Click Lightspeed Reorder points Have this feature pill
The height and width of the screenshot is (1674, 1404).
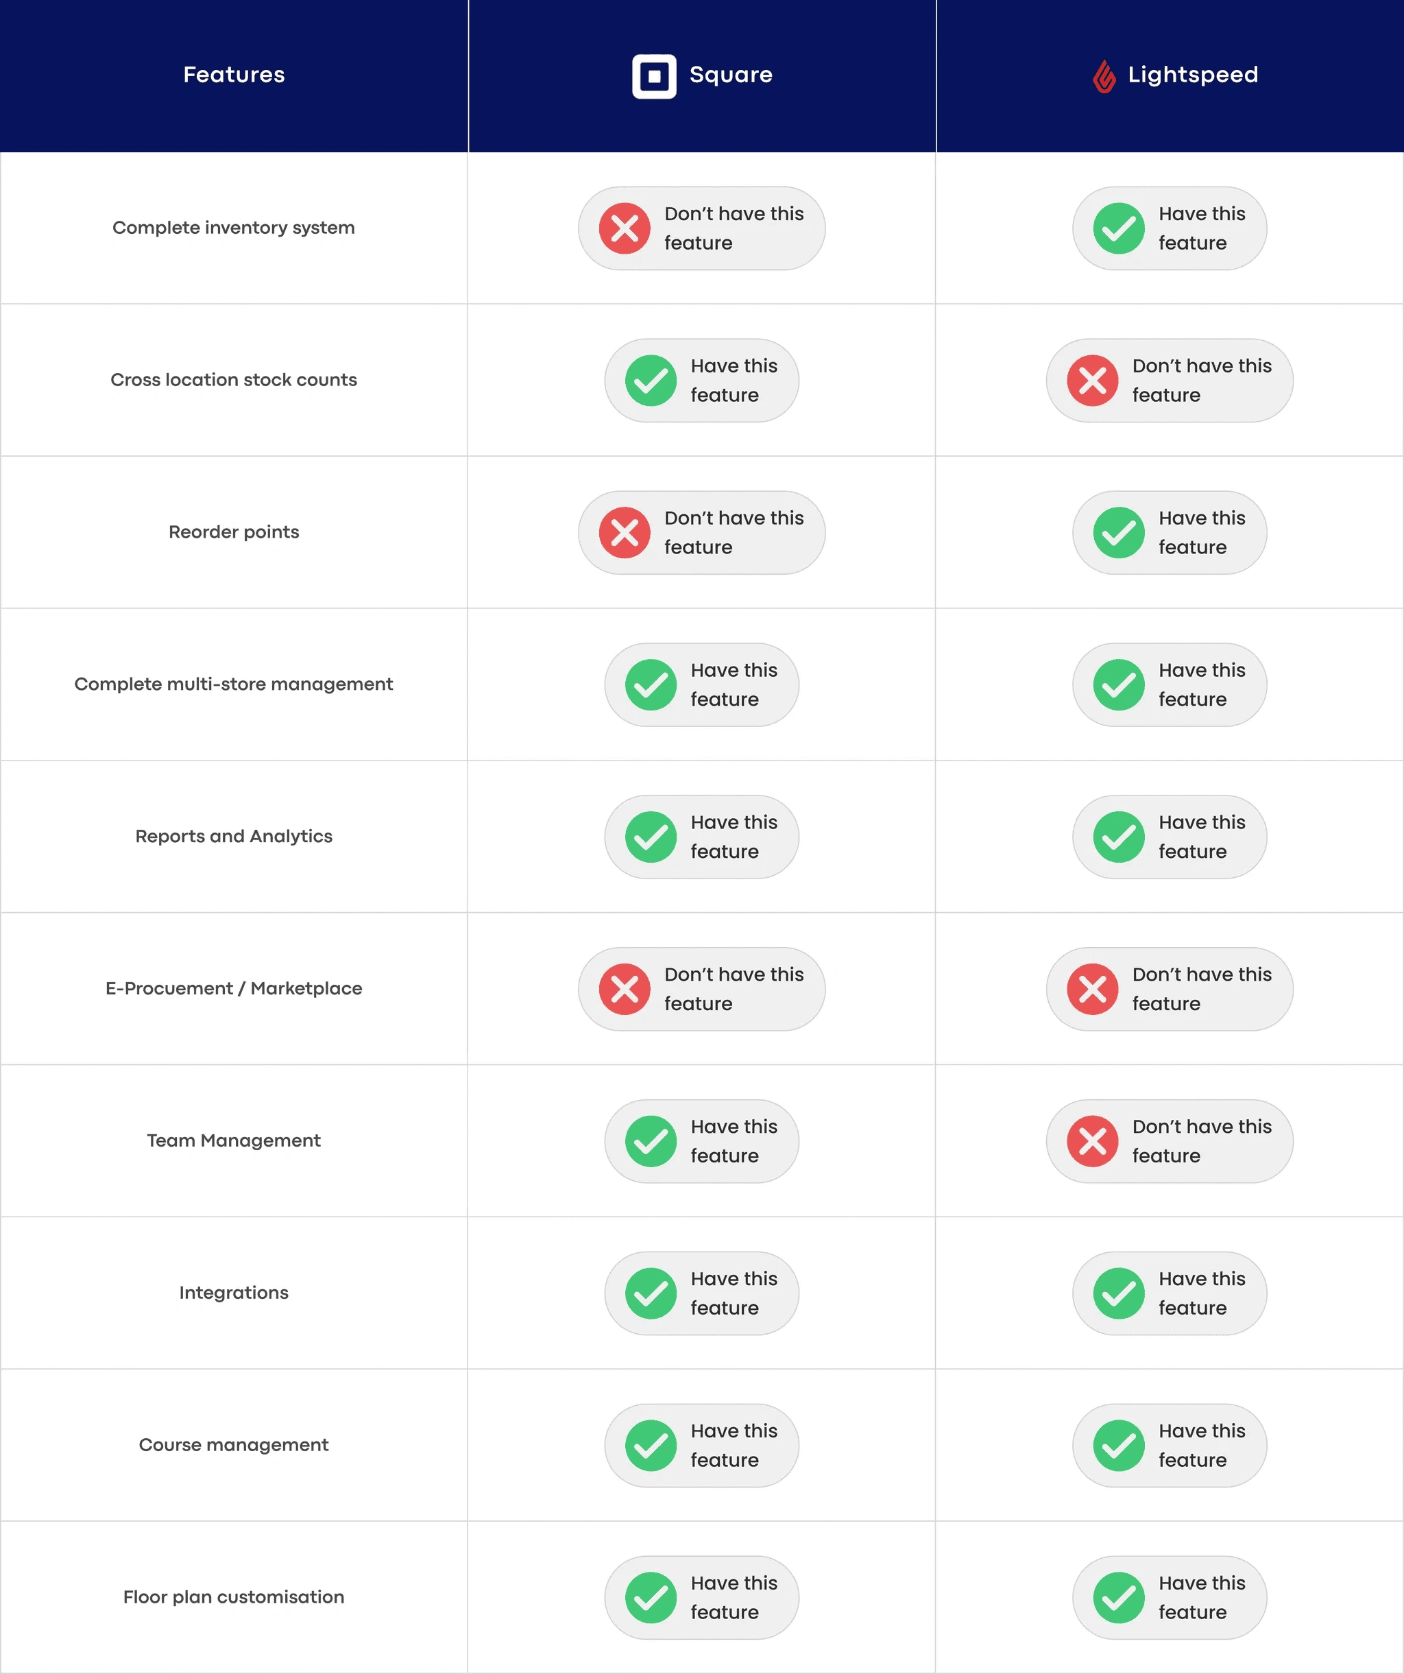(1169, 532)
